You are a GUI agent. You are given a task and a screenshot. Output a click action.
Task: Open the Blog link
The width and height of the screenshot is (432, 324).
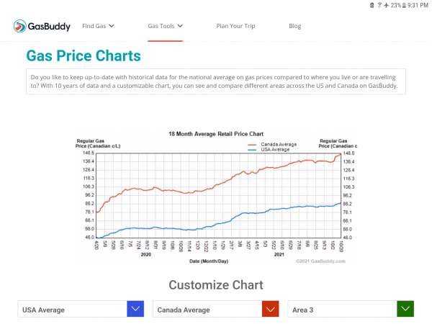pos(295,27)
